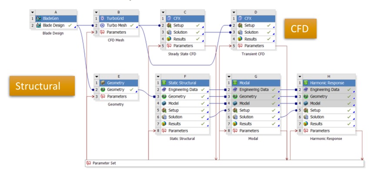Click the Harmonic Response header icon in system H
This screenshot has height=176, width=376.
coord(306,83)
